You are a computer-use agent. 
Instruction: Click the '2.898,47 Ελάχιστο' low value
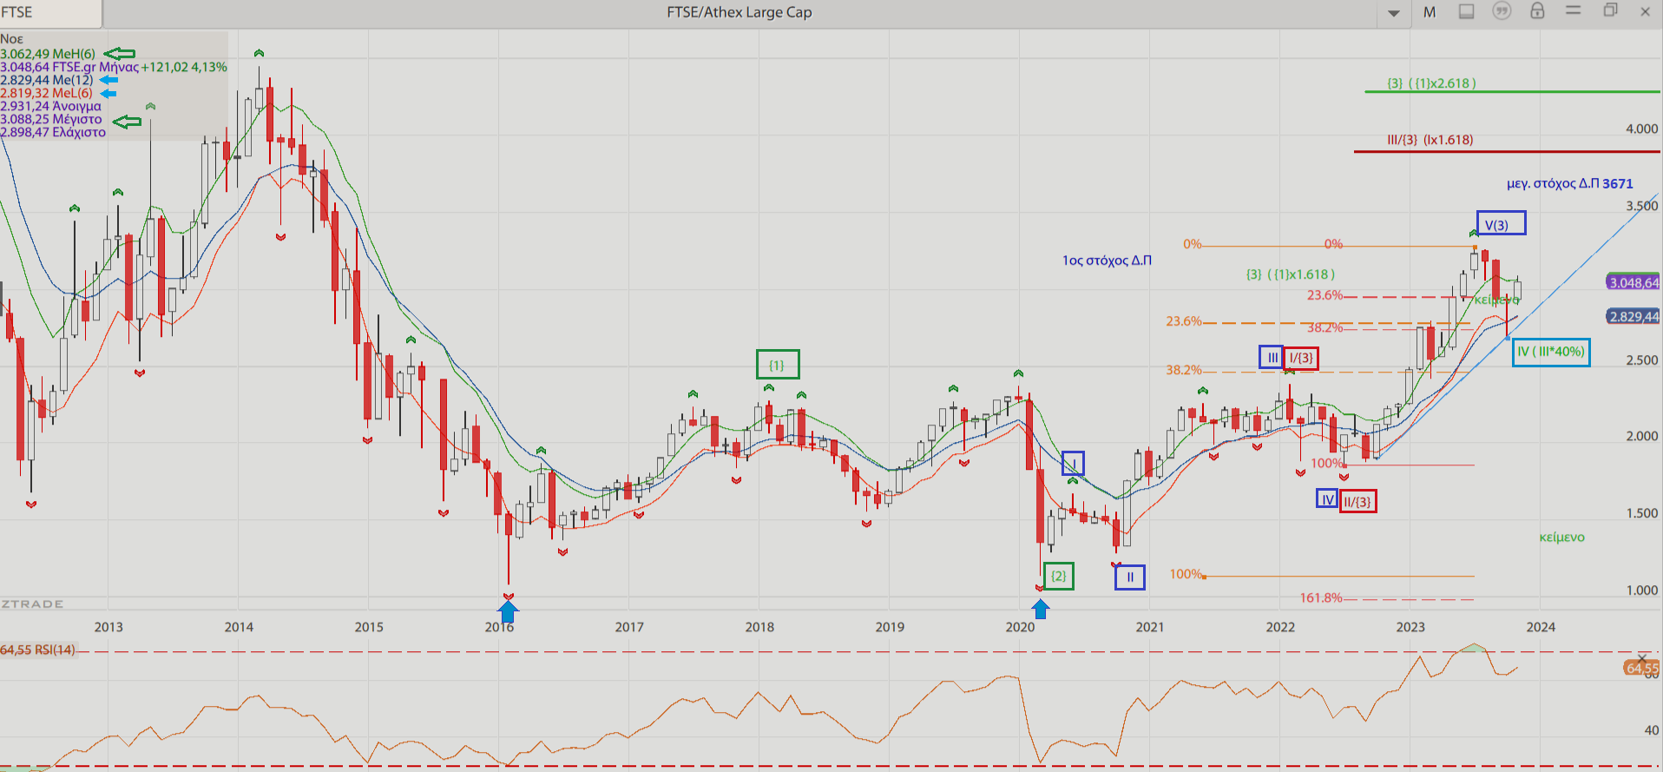point(53,132)
